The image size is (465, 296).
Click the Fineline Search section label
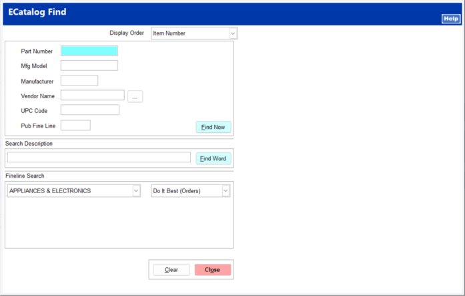coord(25,176)
